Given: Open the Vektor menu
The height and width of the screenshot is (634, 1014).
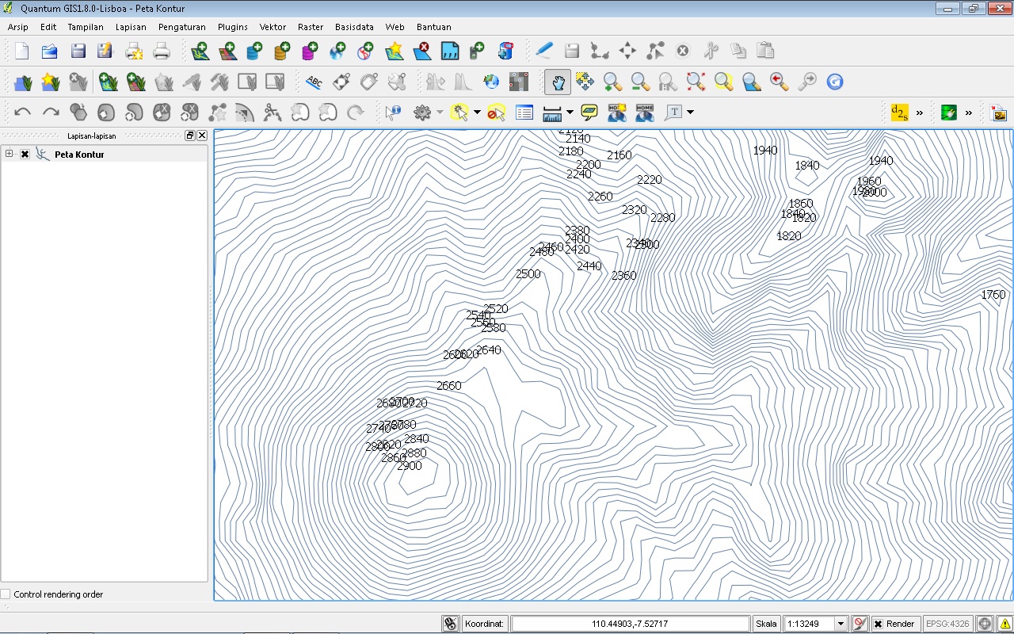Looking at the screenshot, I should [273, 26].
